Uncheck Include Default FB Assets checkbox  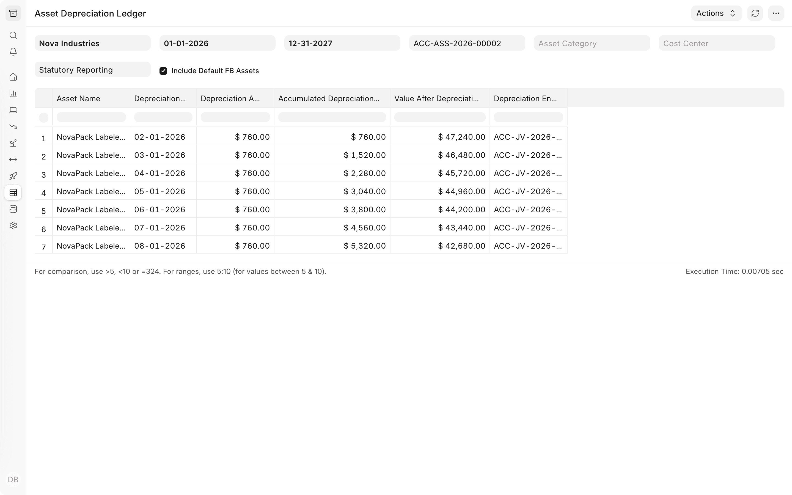pyautogui.click(x=163, y=71)
